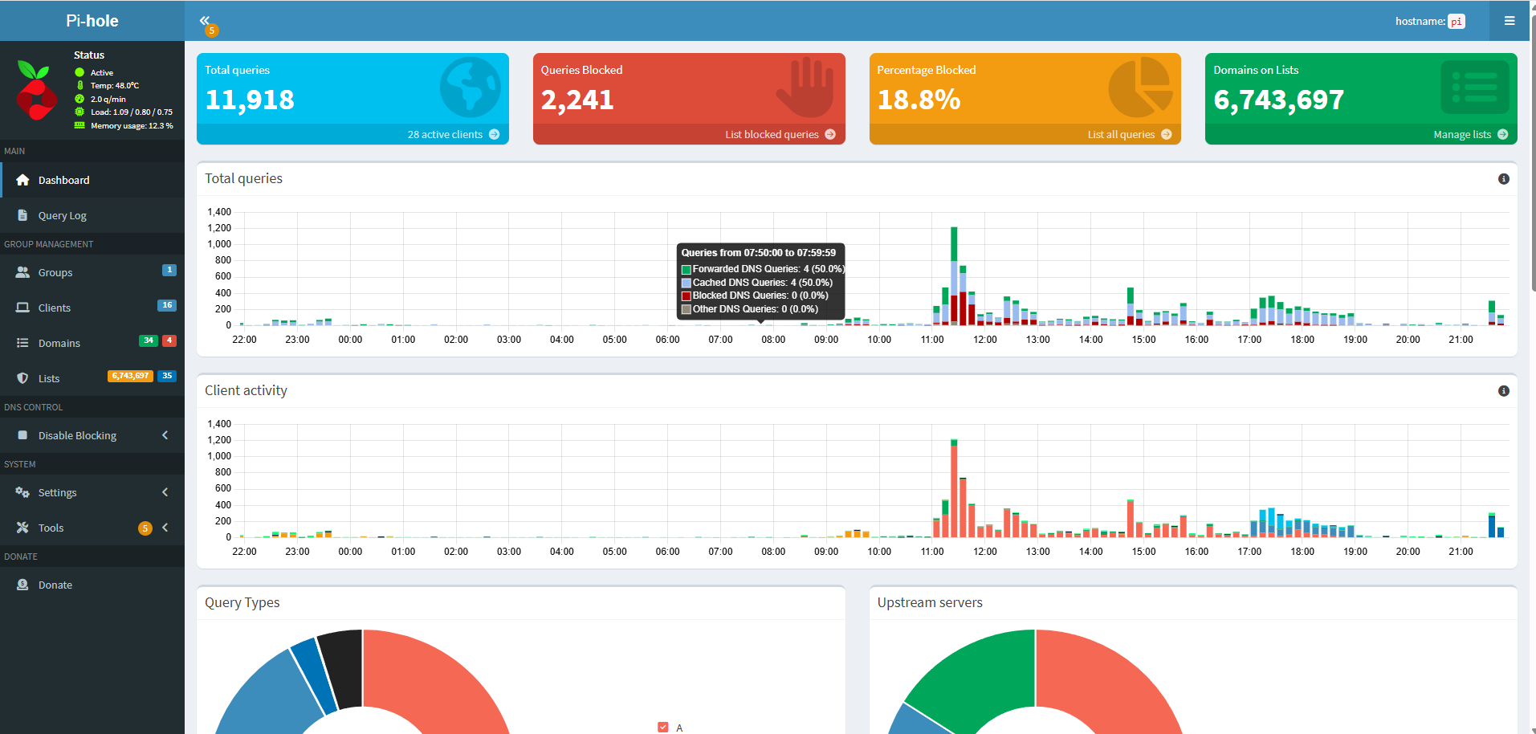Open the Query Log page
The width and height of the screenshot is (1536, 734).
(62, 215)
